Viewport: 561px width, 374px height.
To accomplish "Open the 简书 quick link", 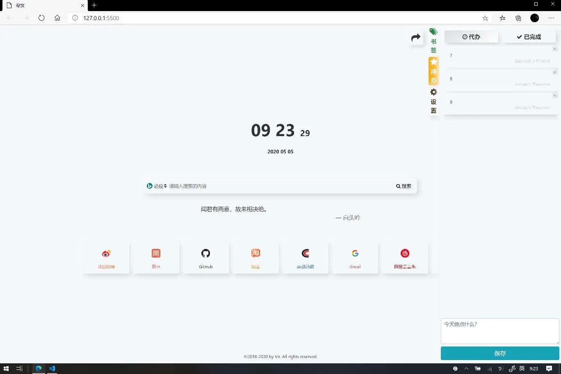I will tap(156, 257).
